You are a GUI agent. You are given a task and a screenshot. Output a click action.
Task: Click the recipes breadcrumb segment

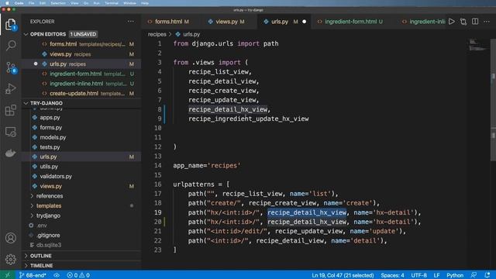click(157, 34)
